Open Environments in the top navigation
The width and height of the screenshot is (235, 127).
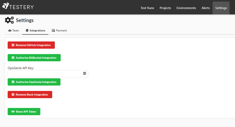(x=186, y=8)
